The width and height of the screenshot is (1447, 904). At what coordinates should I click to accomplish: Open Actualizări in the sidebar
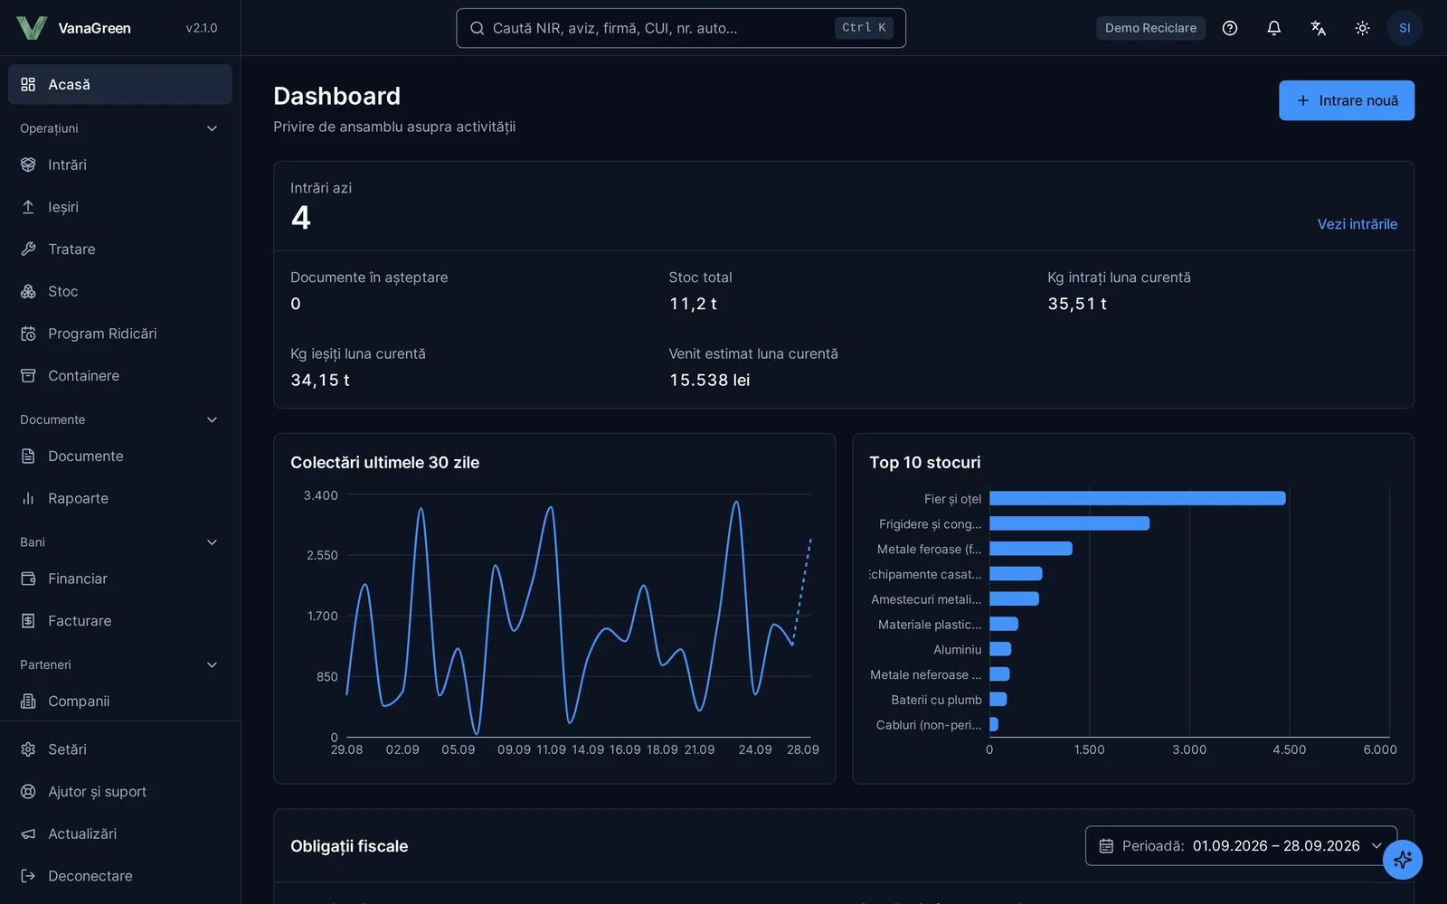(x=120, y=833)
